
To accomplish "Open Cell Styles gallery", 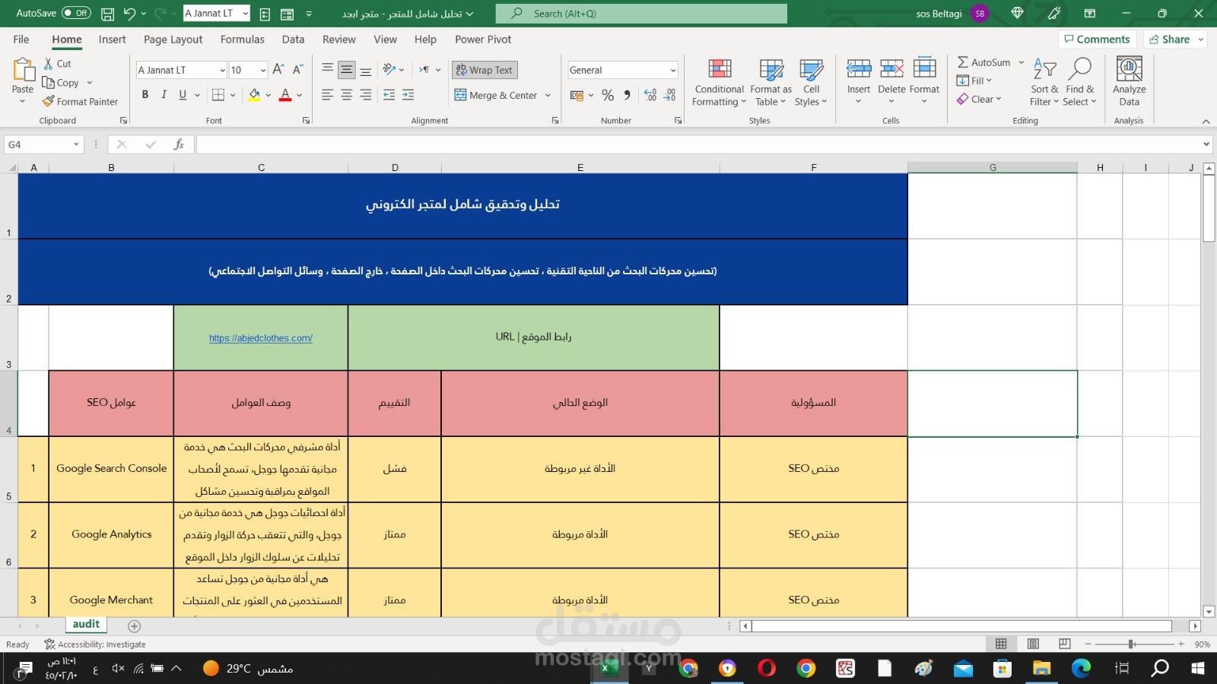I will [x=811, y=82].
